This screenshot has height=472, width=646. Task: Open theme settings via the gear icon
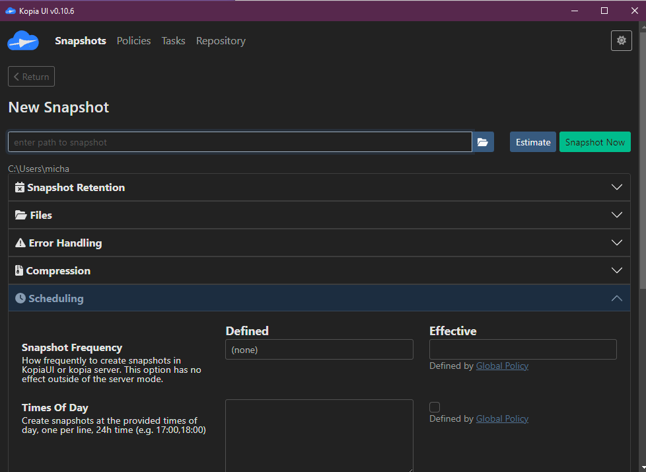coord(621,41)
